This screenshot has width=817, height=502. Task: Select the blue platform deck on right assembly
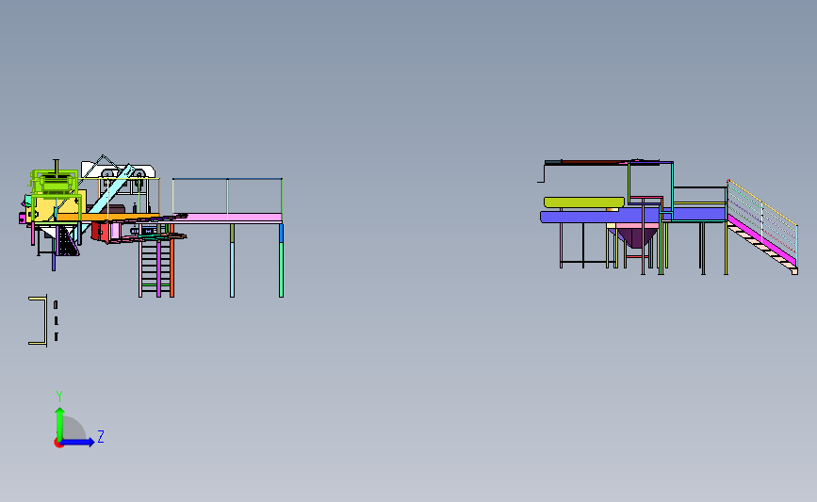click(632, 215)
